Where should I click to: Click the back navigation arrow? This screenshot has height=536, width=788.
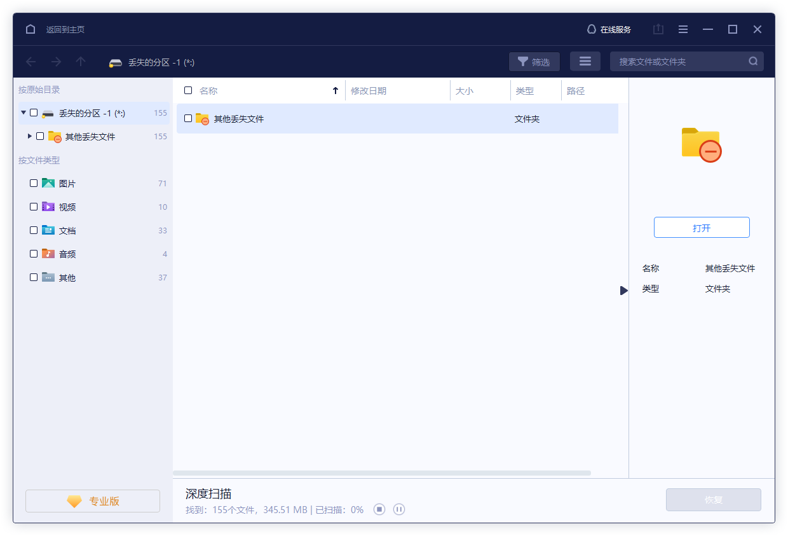(x=31, y=62)
